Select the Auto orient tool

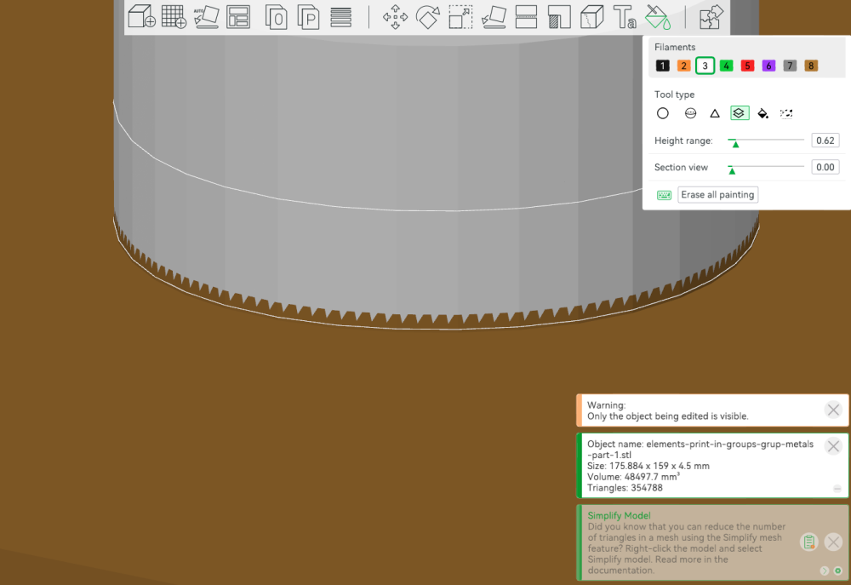pos(206,16)
